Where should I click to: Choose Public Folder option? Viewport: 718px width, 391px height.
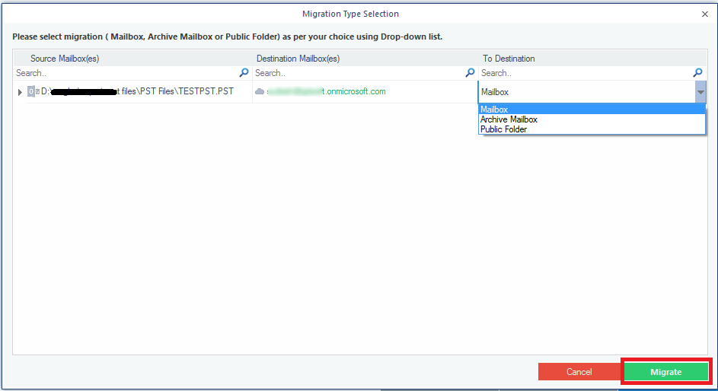point(592,129)
